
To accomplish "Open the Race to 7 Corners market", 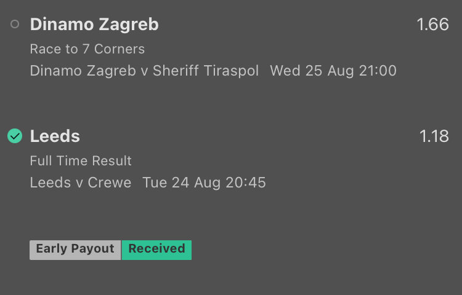I will 87,49.
